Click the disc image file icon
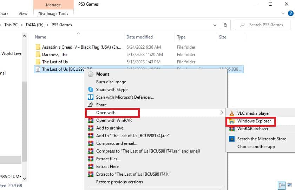Screen dimensions: 295x190 click(38, 69)
